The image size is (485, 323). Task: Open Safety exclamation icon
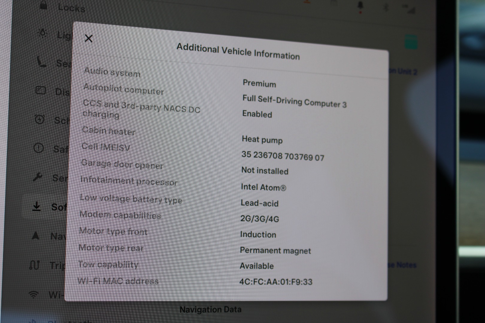[x=39, y=148]
